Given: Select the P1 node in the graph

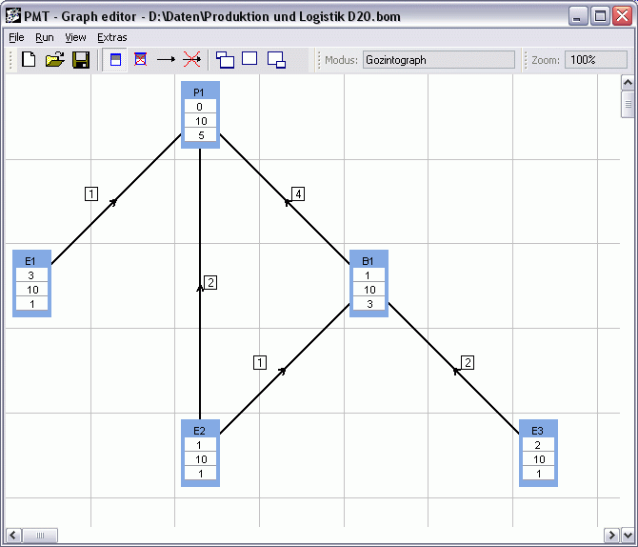Looking at the screenshot, I should (200, 91).
